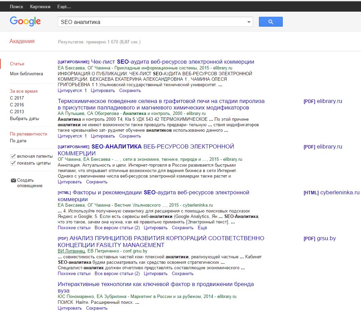This screenshot has height=311, width=361.
Task: Choose Выбрать даты date range option
Action: point(24,119)
